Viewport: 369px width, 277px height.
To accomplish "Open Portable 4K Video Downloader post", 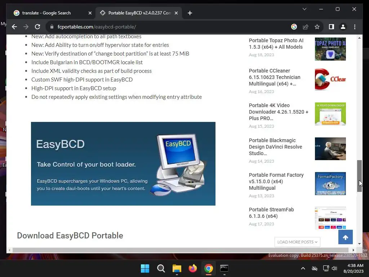I will (279, 112).
